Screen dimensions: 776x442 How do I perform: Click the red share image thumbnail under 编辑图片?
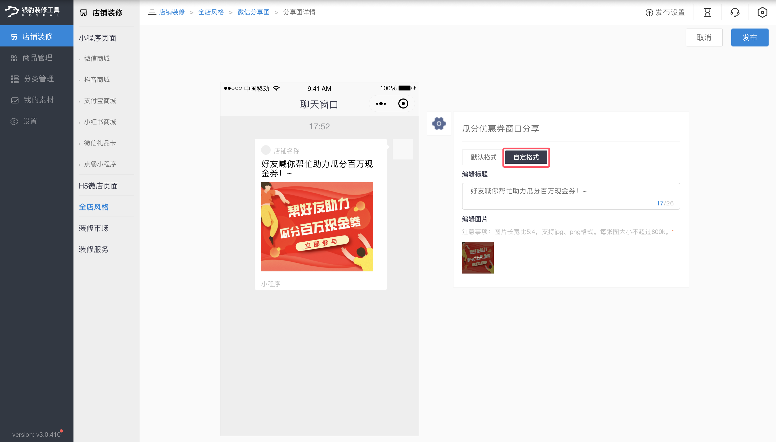coord(477,257)
